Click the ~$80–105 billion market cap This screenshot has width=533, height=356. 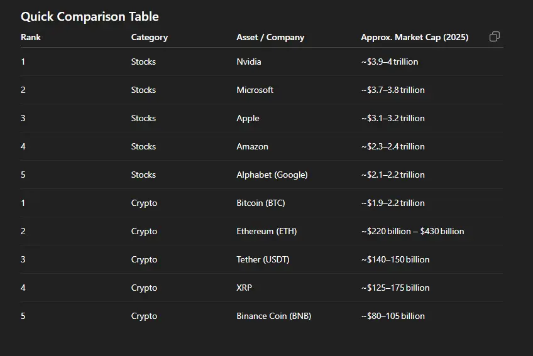coord(393,316)
